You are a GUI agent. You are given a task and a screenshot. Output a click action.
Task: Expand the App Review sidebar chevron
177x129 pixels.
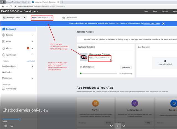click(33, 55)
